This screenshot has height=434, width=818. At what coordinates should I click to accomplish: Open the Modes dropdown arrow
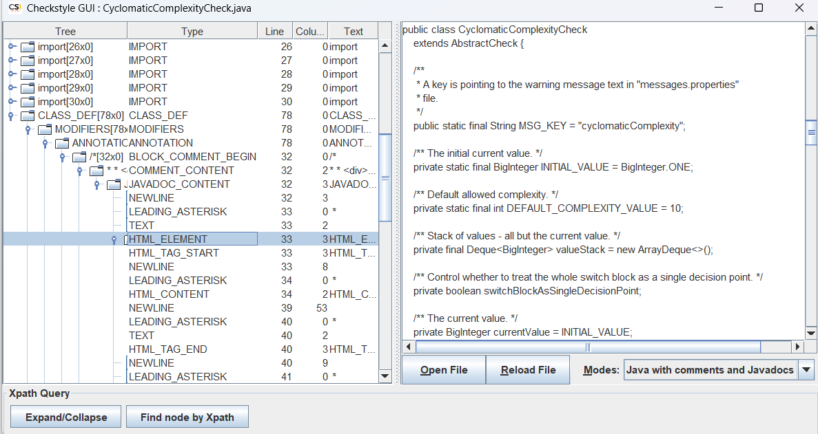click(807, 369)
